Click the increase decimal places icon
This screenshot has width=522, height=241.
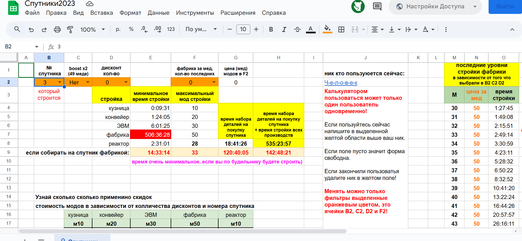(x=158, y=29)
